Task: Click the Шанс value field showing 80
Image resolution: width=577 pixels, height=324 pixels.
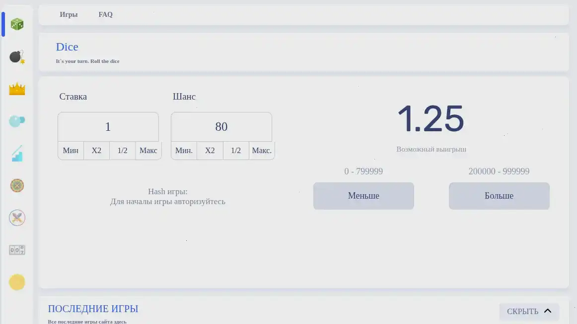Action: tap(221, 127)
